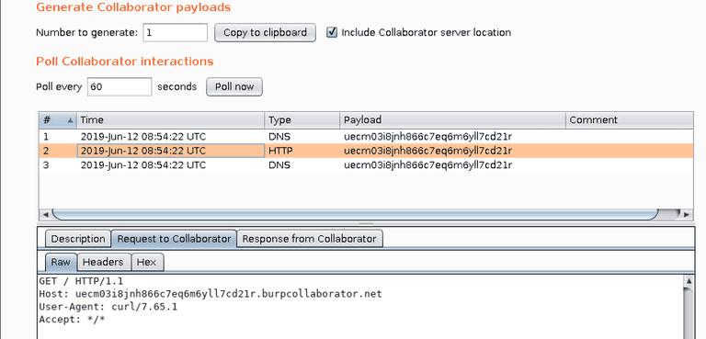Click the Accept: */* line
The width and height of the screenshot is (706, 339).
click(x=72, y=319)
